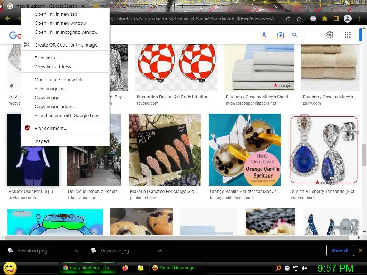Open Illustration DeviantArt Body Inflation link

click(175, 97)
